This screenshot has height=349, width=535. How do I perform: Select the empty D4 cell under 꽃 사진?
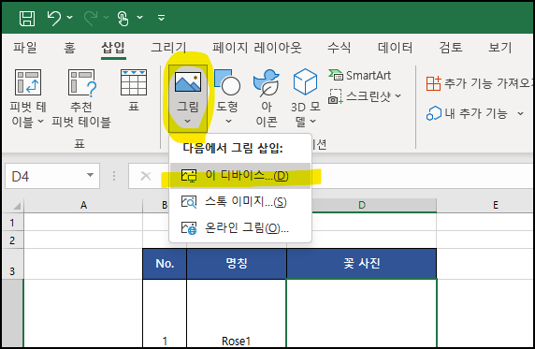point(362,313)
